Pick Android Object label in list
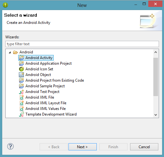This screenshot has height=157, width=164. 38,75
